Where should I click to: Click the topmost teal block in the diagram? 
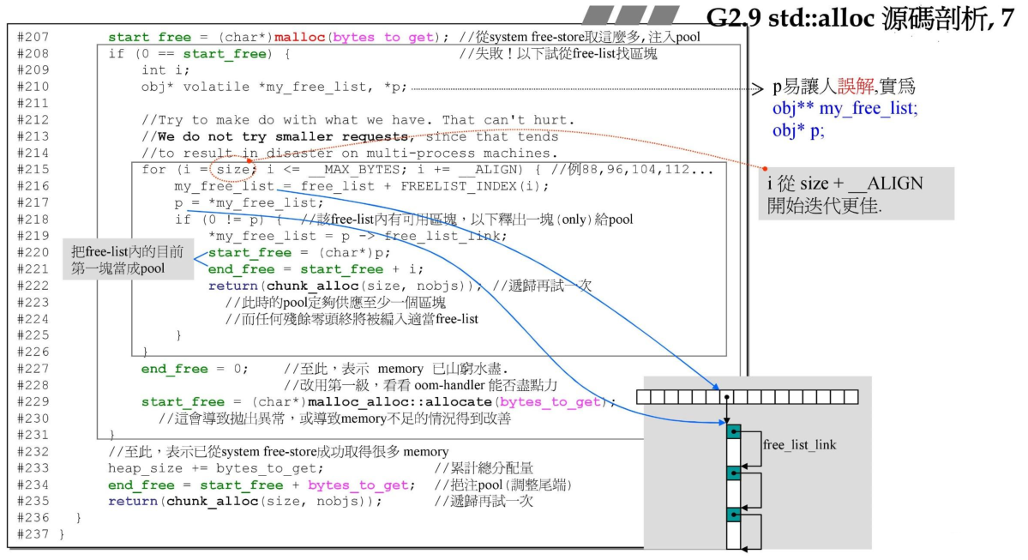[x=733, y=431]
